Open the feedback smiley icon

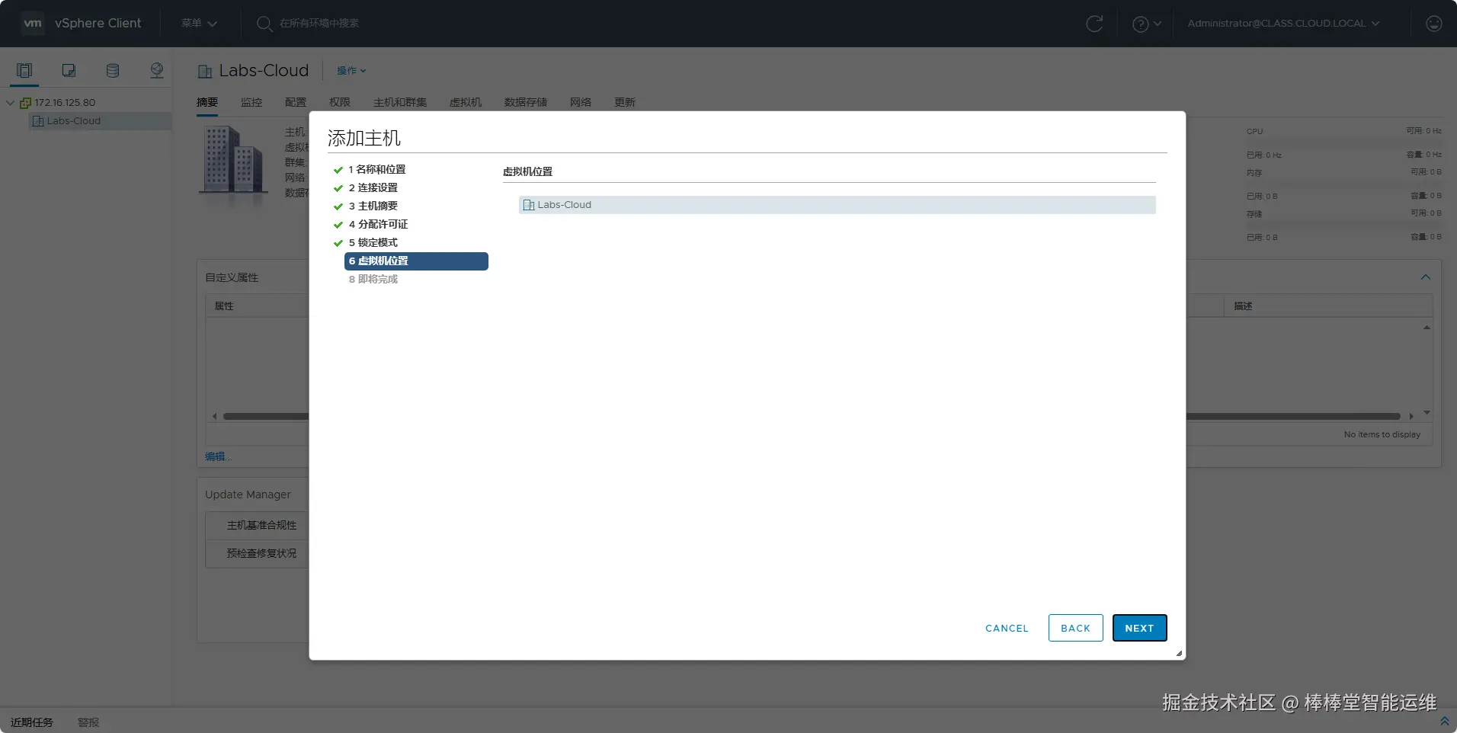(x=1434, y=24)
